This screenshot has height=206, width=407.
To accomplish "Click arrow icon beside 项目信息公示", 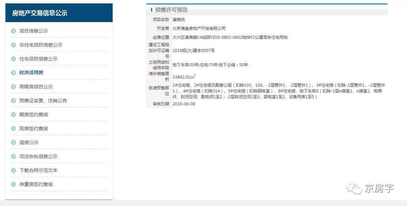I will click(14, 31).
